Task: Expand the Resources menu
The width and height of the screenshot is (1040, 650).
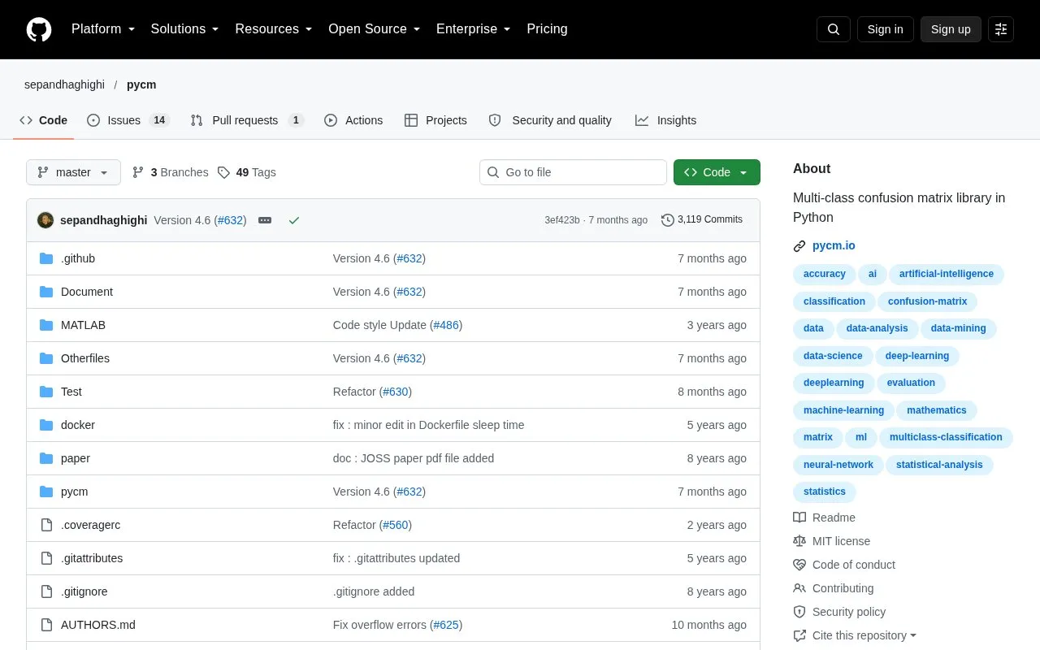Action: click(x=274, y=29)
